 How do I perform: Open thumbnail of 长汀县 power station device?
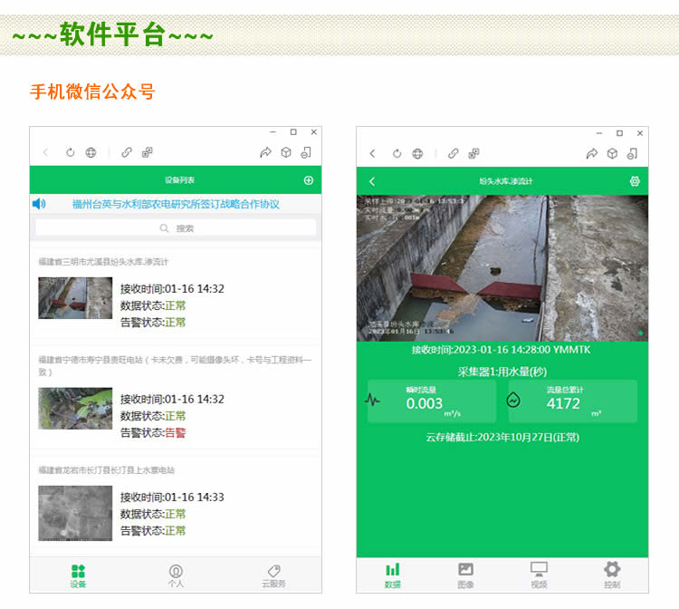coord(75,513)
